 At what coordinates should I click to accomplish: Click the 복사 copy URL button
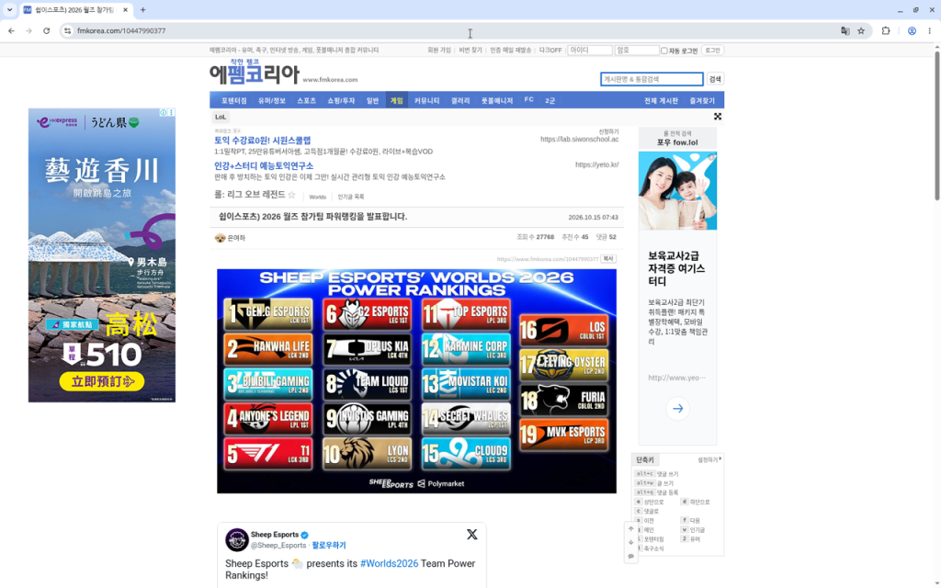click(608, 258)
